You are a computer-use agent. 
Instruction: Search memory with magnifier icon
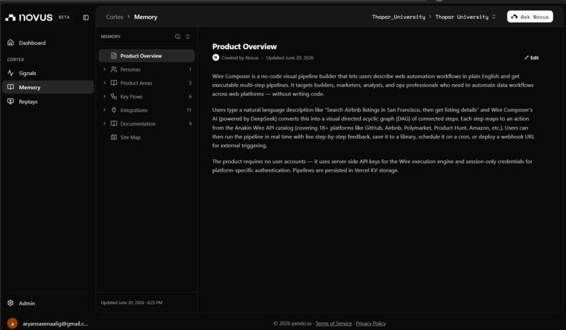click(178, 36)
